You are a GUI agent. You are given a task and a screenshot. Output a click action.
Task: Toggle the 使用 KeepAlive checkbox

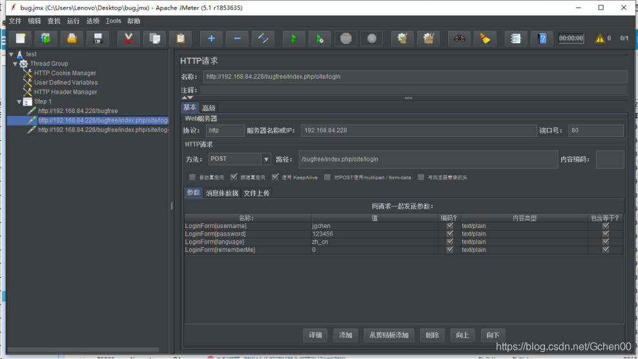click(275, 177)
